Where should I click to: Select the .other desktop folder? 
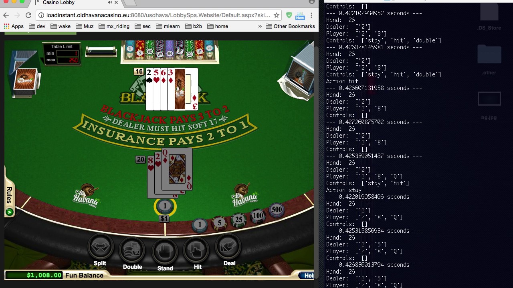click(489, 60)
